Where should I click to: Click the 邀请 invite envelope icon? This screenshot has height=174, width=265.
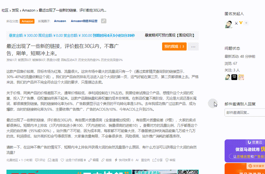coord(50,160)
